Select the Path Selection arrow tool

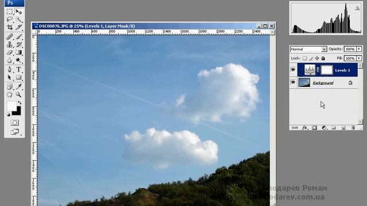click(x=10, y=77)
